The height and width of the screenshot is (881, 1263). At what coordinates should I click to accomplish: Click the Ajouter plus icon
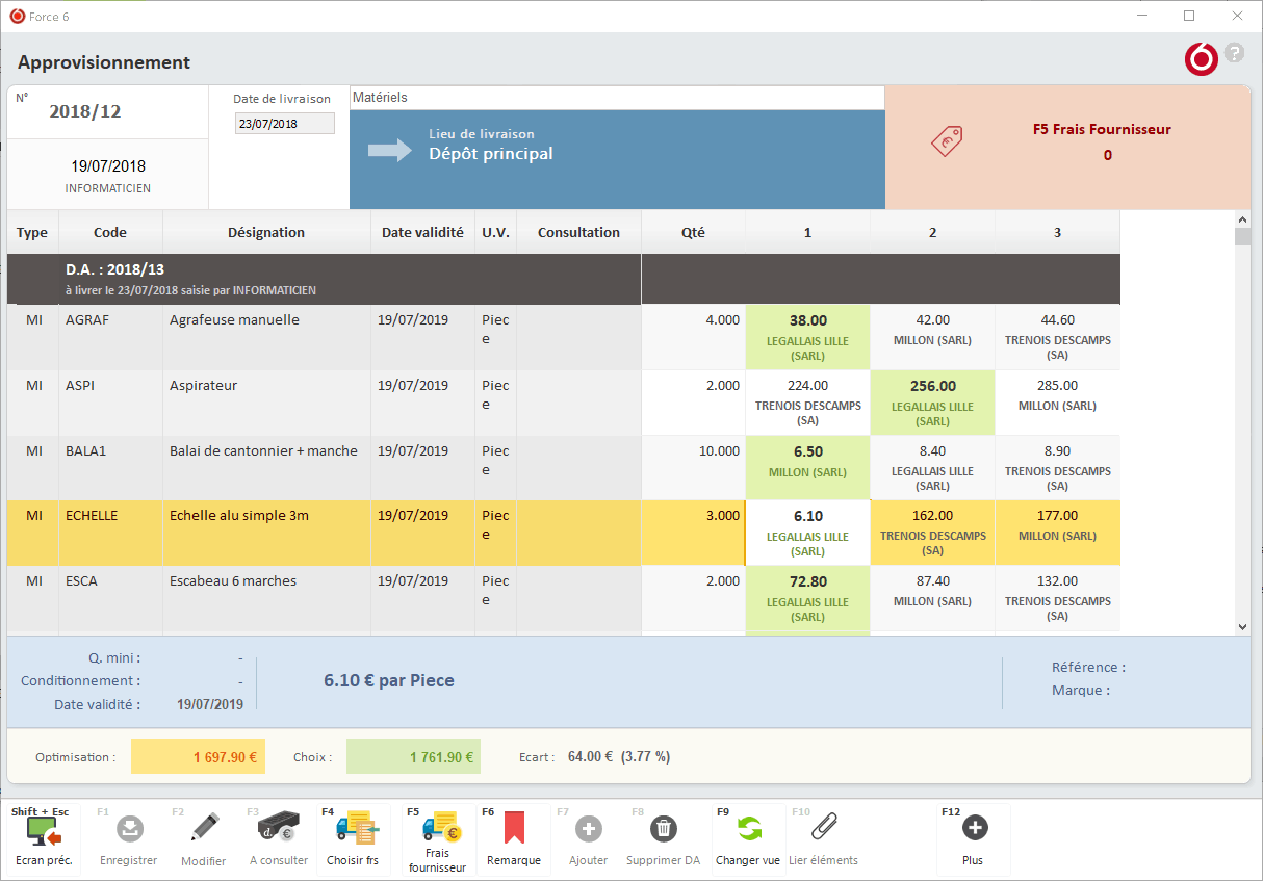click(589, 829)
